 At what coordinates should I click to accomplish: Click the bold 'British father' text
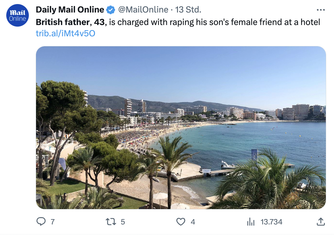coord(63,22)
